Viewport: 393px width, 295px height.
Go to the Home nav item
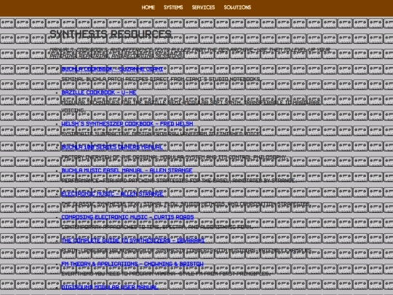tap(148, 7)
